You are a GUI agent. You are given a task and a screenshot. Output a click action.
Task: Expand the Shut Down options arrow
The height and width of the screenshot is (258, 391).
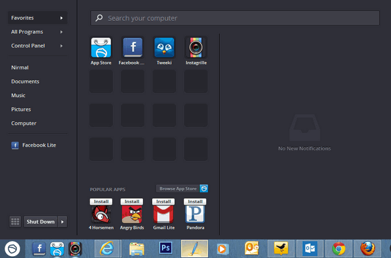pos(63,222)
